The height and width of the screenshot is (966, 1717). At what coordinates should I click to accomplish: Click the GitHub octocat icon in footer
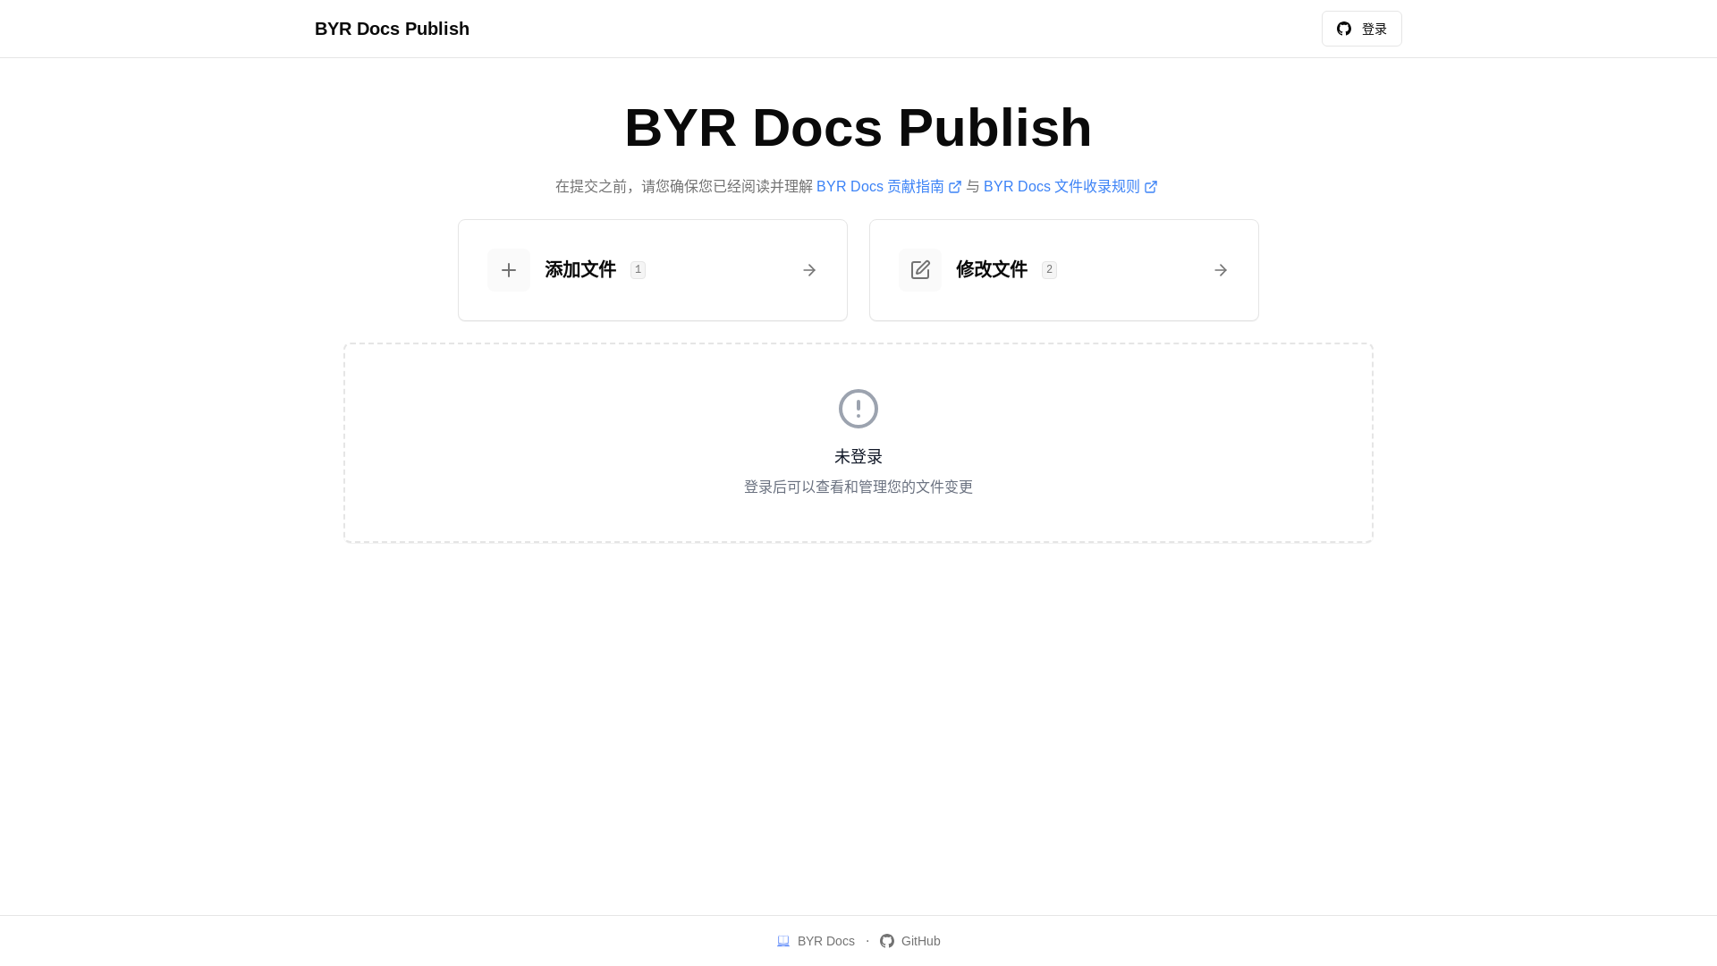coord(887,941)
